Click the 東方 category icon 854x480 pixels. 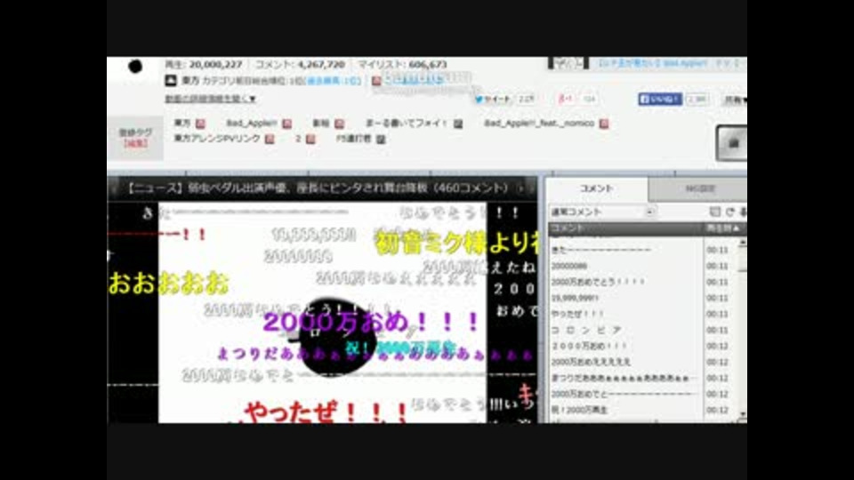[x=171, y=81]
